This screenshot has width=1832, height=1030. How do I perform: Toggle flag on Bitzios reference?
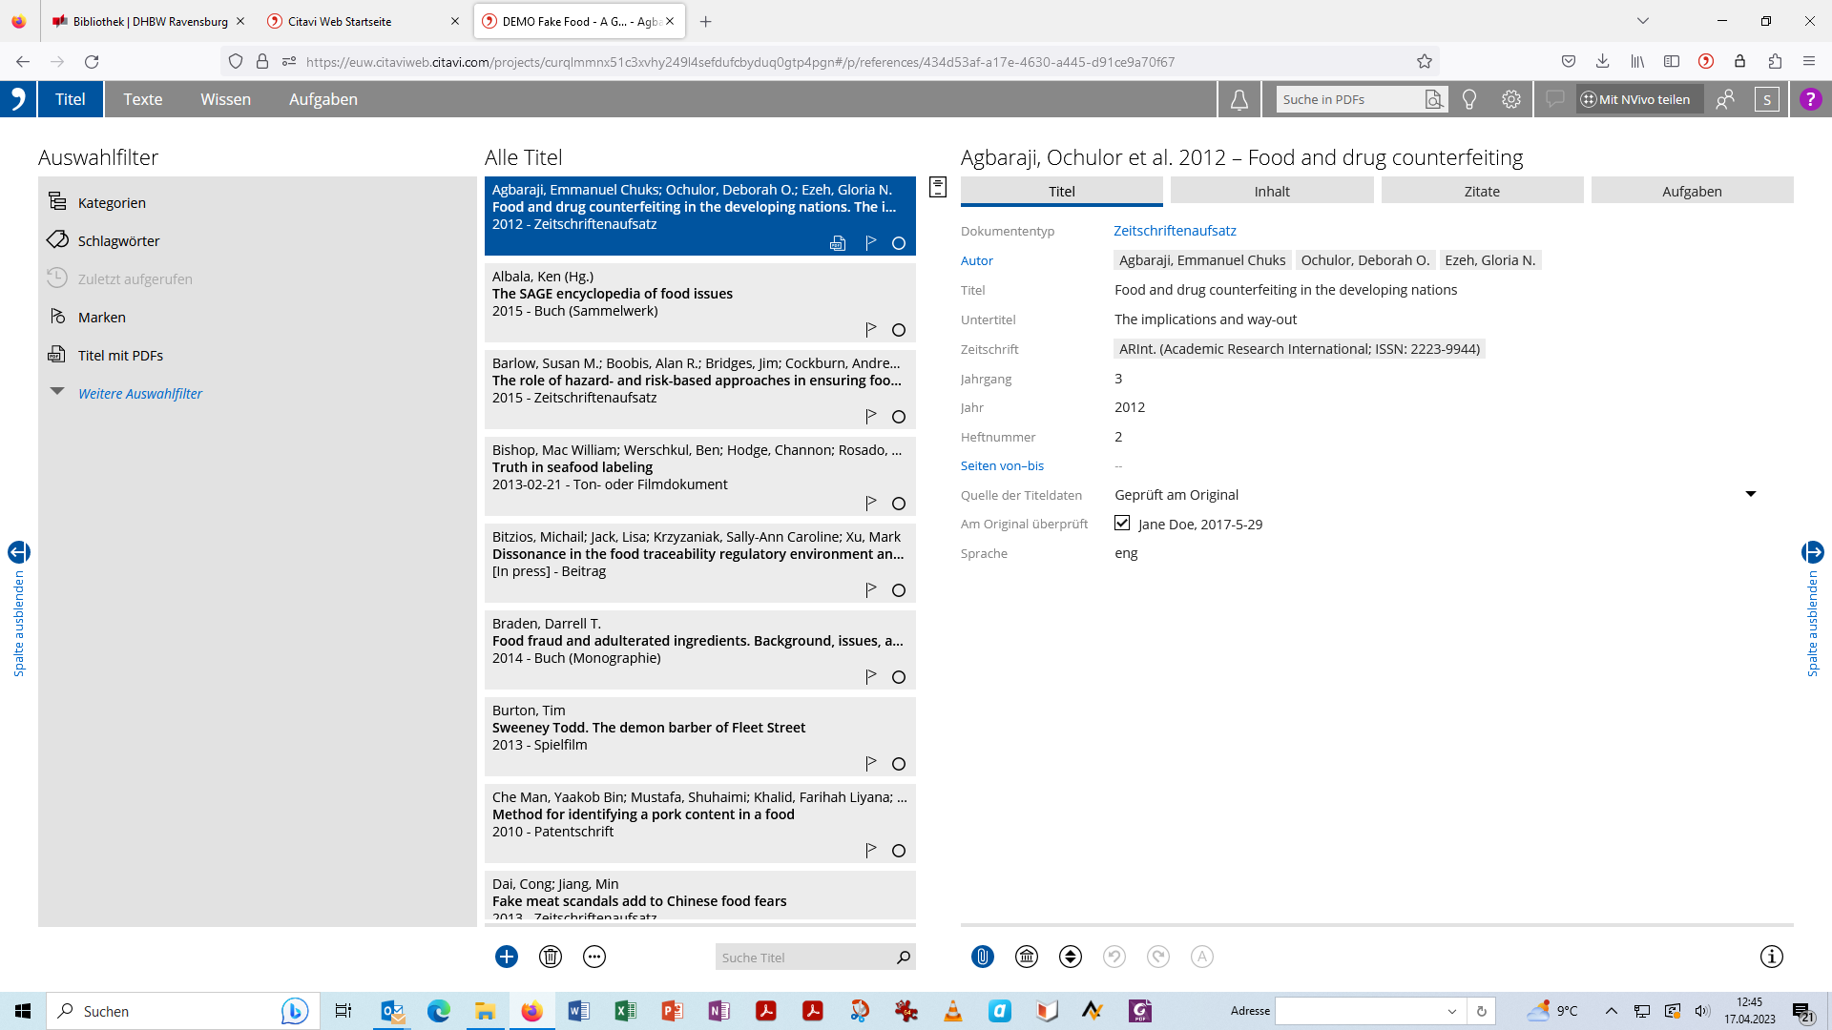click(870, 590)
